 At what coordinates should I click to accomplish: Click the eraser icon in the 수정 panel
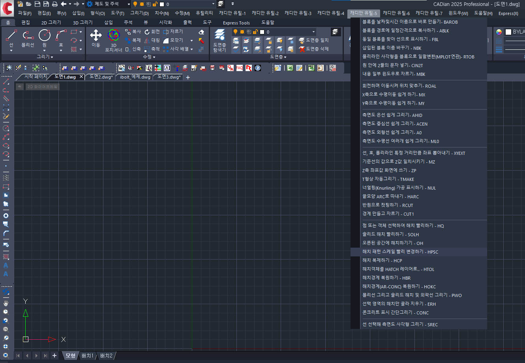[201, 32]
